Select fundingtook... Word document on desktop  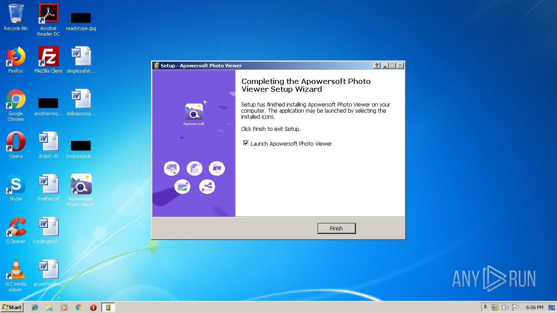(48, 230)
